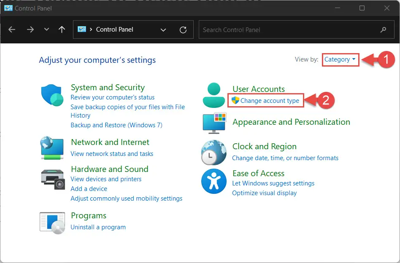Minimize the Control Panel window

coord(338,8)
